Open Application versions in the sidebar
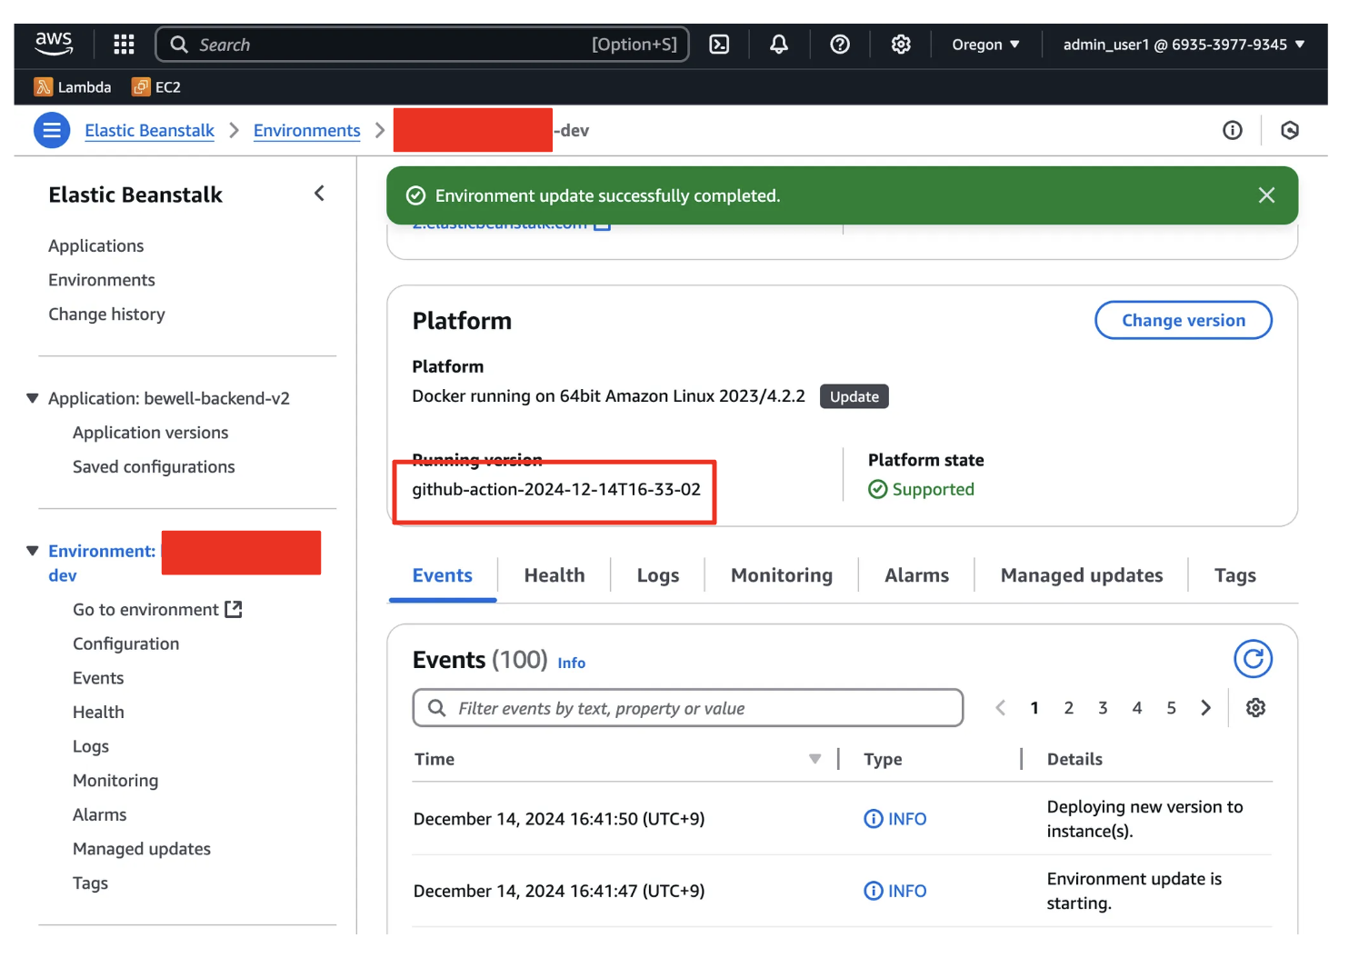The width and height of the screenshot is (1349, 958). click(150, 433)
